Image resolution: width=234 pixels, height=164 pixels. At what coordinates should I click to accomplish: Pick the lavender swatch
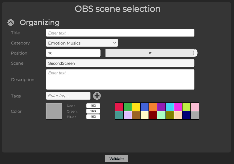pos(128,115)
